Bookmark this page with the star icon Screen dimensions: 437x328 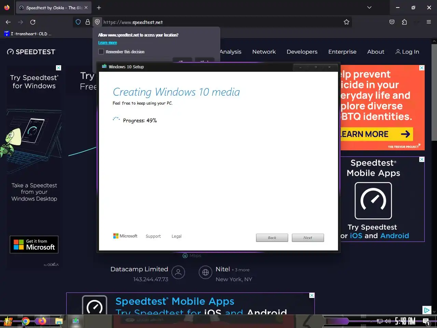point(347,22)
